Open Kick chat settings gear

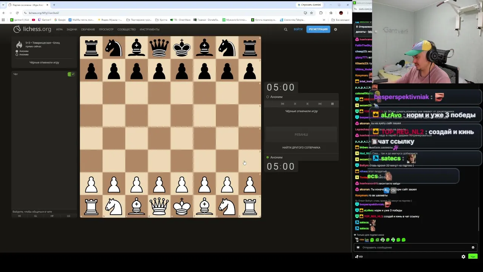pos(463,257)
